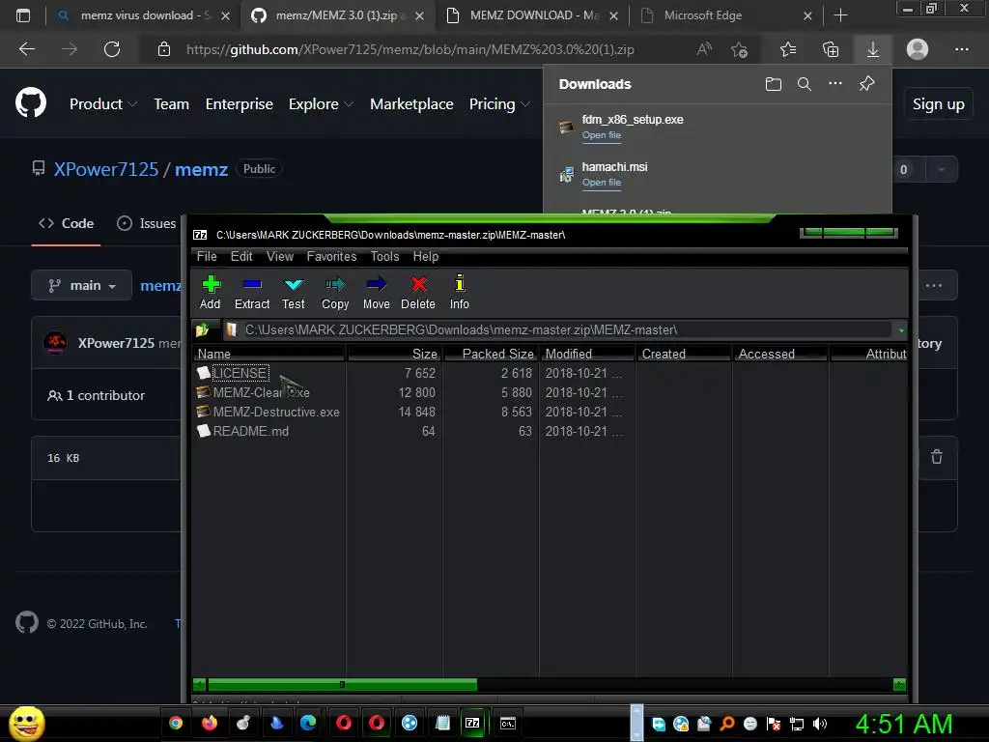Open Edge collections icon

tap(831, 49)
